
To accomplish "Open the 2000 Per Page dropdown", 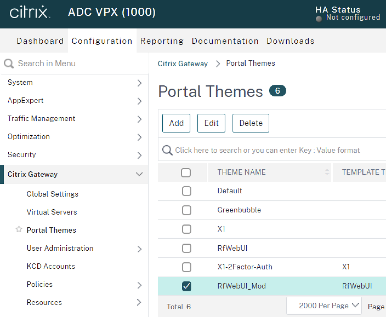I will [x=324, y=306].
